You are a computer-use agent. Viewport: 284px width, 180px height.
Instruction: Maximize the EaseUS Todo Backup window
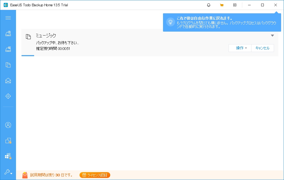262,5
